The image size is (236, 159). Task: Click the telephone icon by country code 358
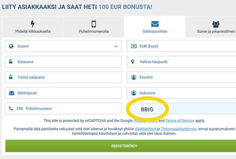pos(11,109)
